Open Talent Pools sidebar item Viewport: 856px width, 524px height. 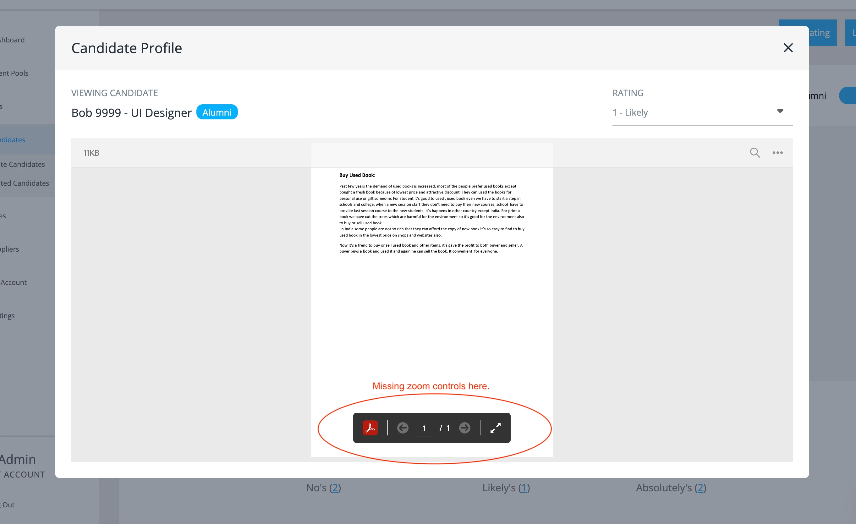(14, 73)
